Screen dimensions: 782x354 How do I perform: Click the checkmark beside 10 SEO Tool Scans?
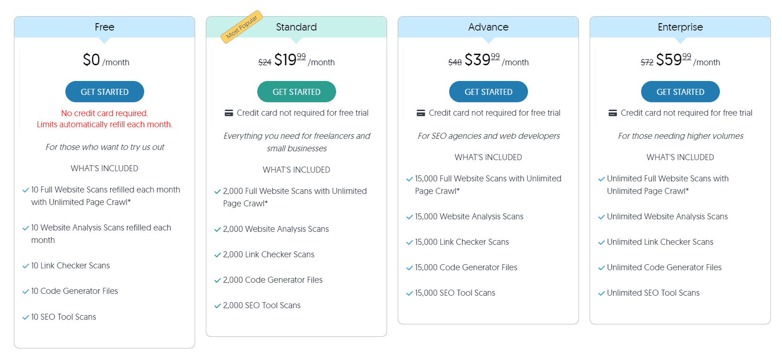[25, 317]
